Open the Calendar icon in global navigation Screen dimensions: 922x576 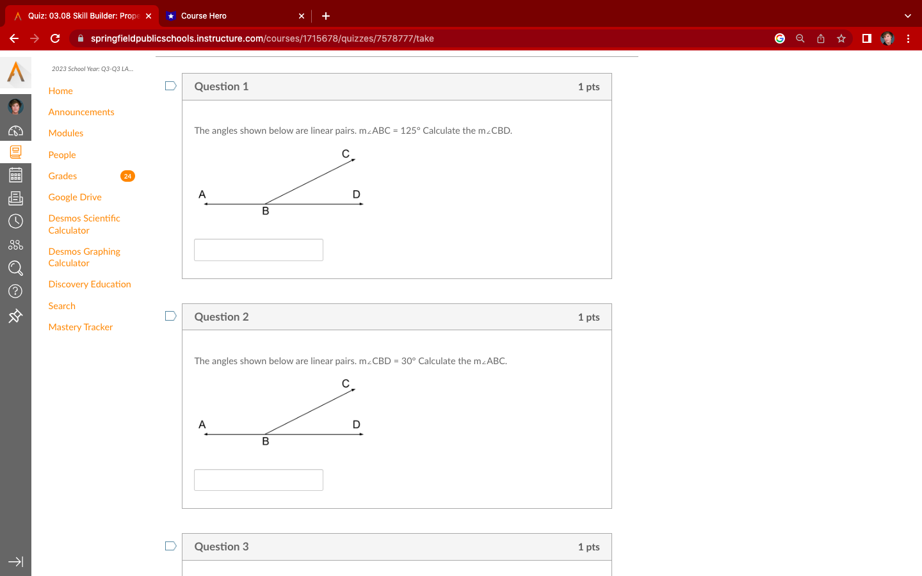15,175
